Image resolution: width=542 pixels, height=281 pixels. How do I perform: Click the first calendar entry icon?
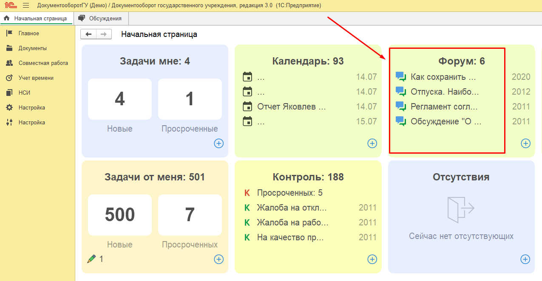pyautogui.click(x=247, y=77)
